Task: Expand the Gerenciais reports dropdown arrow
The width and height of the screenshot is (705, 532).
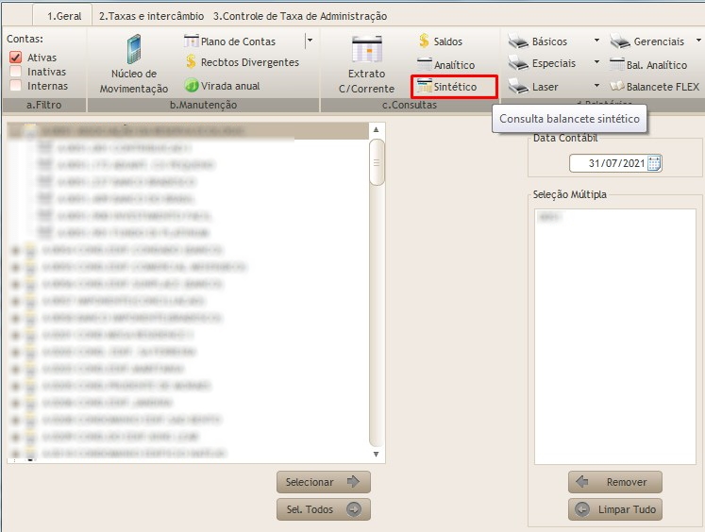Action: [x=698, y=42]
